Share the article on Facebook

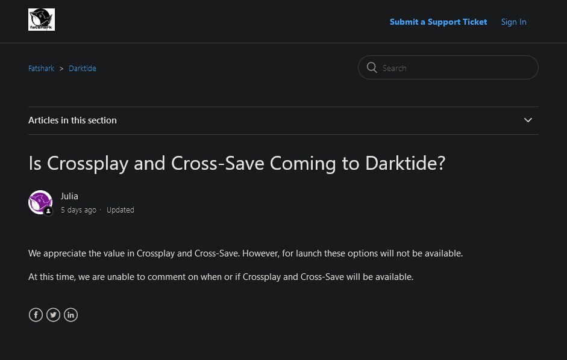click(36, 315)
